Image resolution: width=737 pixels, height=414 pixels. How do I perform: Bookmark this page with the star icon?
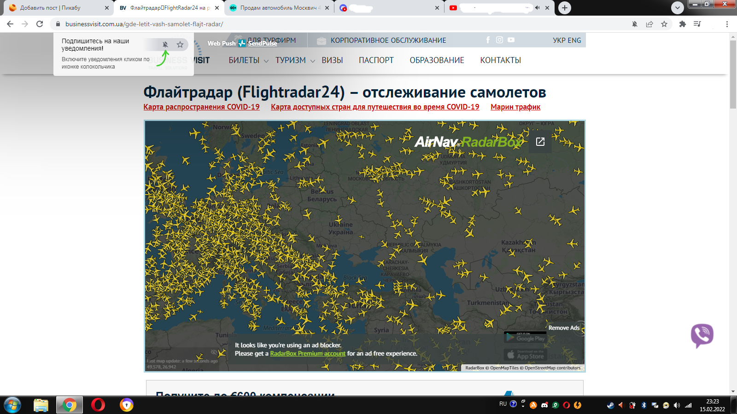point(664,24)
